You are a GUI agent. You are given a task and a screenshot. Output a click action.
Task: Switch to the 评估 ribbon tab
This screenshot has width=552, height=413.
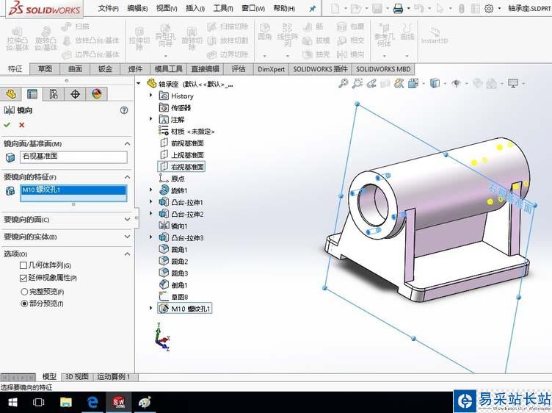[239, 69]
